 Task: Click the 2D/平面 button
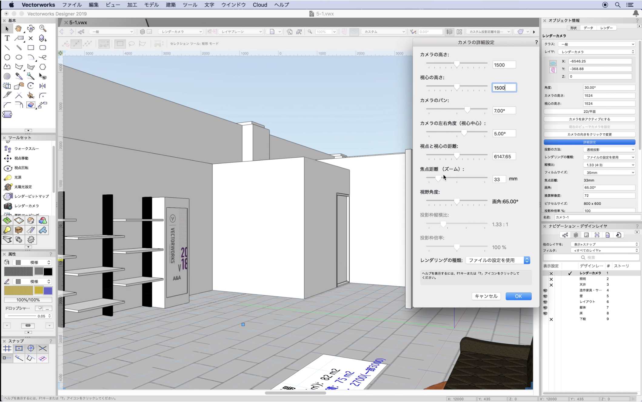pos(590,112)
